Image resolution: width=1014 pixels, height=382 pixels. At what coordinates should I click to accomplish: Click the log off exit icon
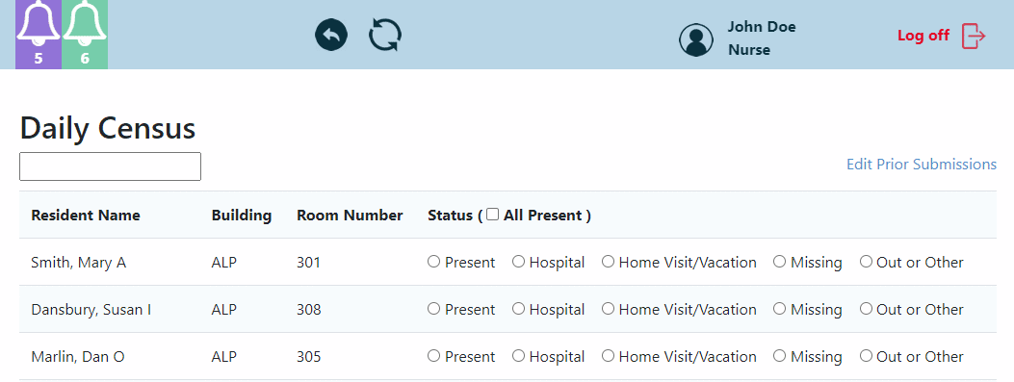[x=974, y=36]
